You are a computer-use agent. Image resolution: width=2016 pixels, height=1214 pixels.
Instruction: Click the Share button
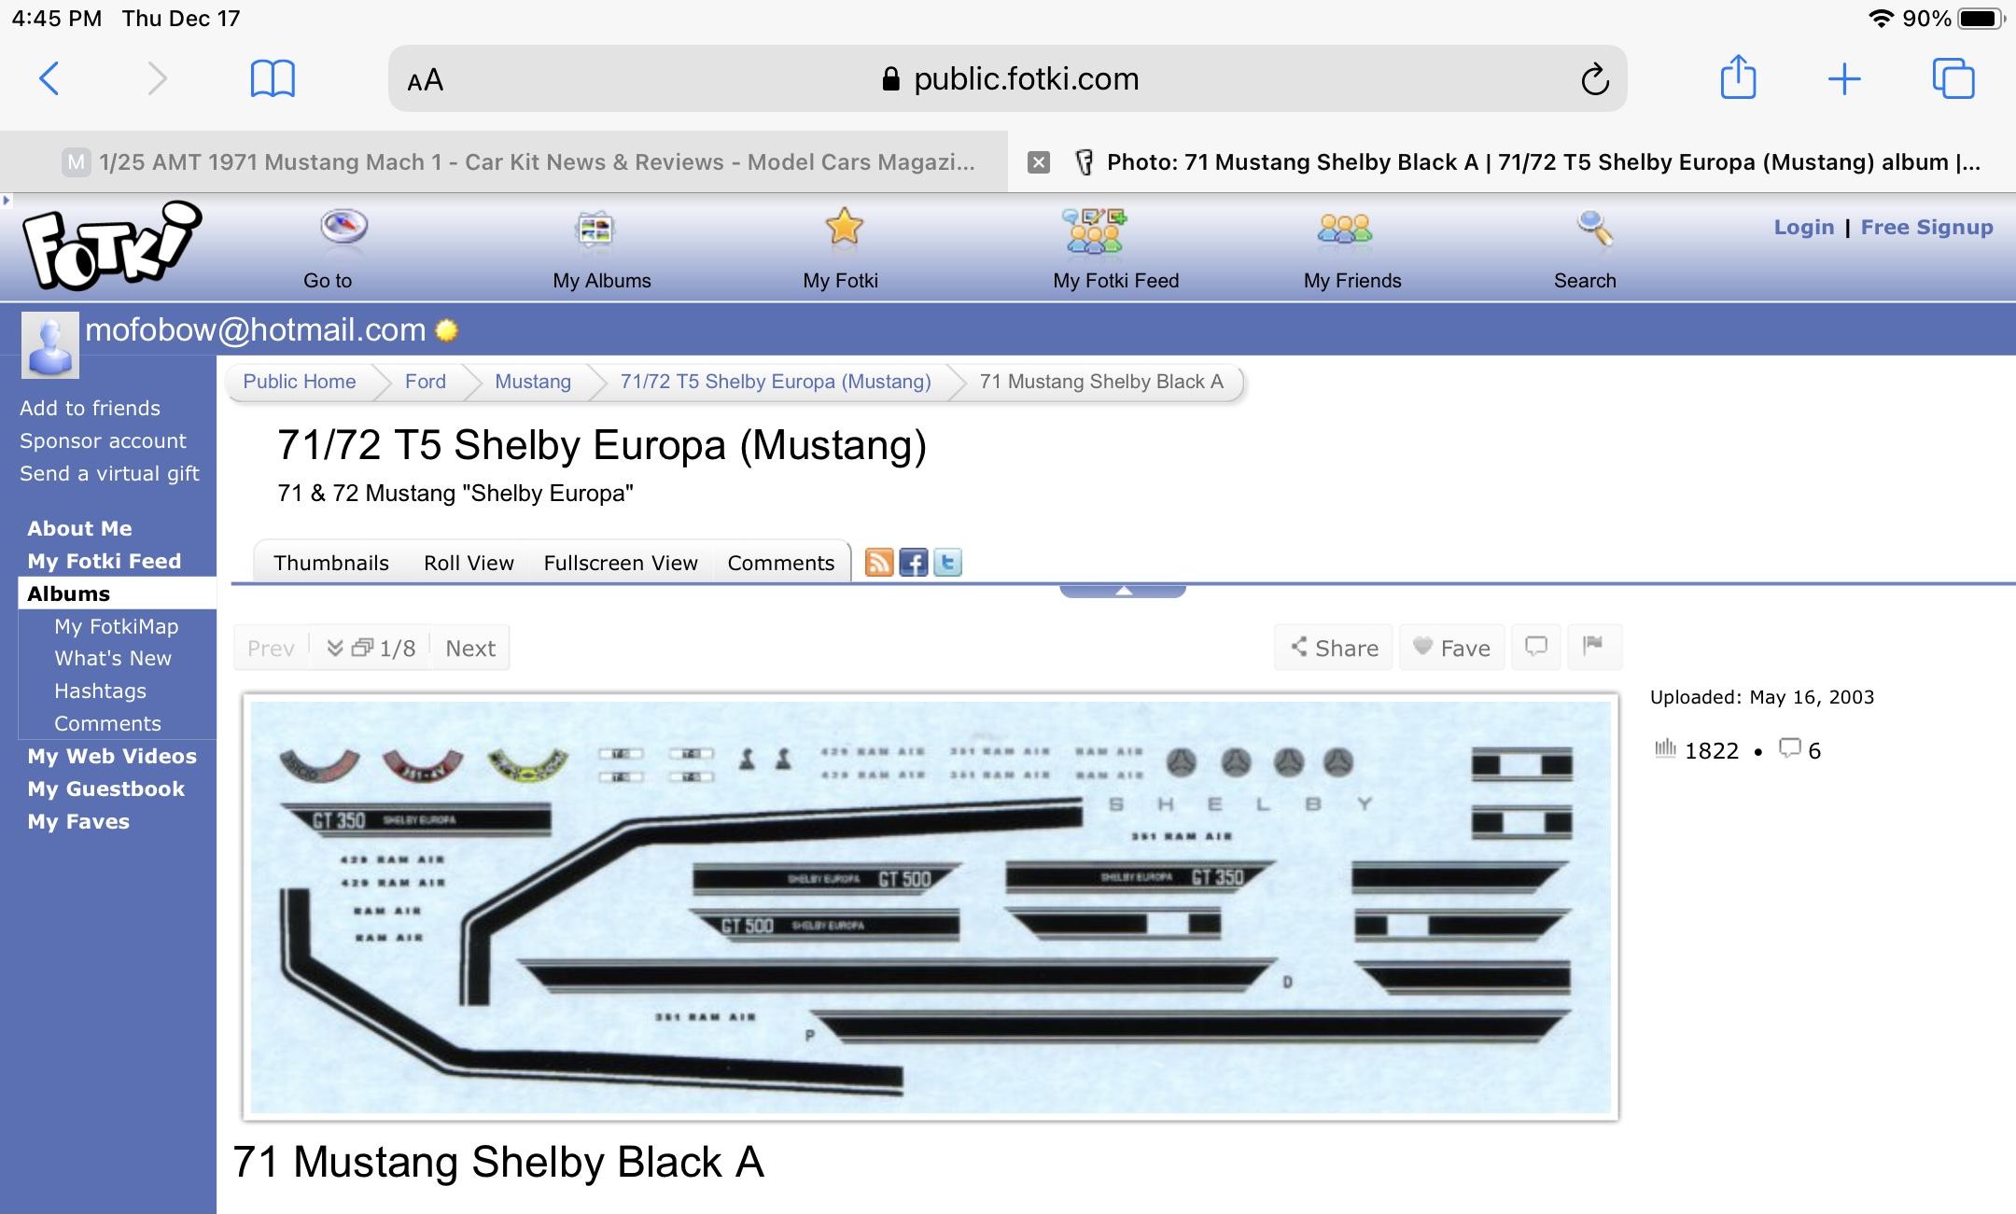(x=1334, y=648)
